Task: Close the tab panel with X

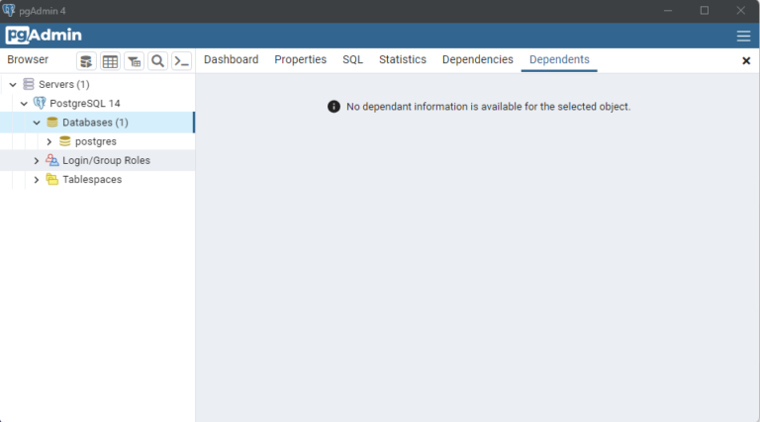Action: (746, 61)
